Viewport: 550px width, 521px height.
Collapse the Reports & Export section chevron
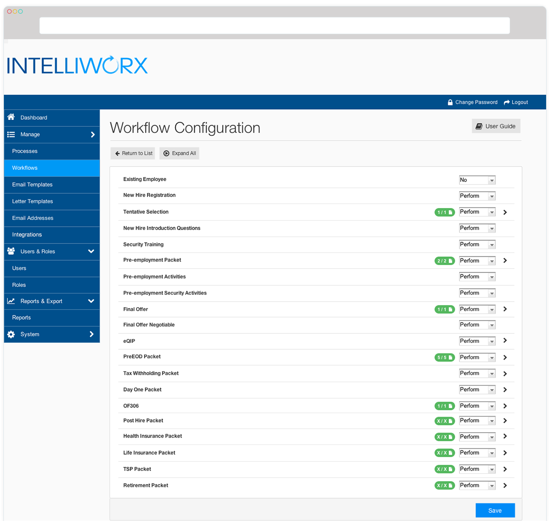click(91, 301)
